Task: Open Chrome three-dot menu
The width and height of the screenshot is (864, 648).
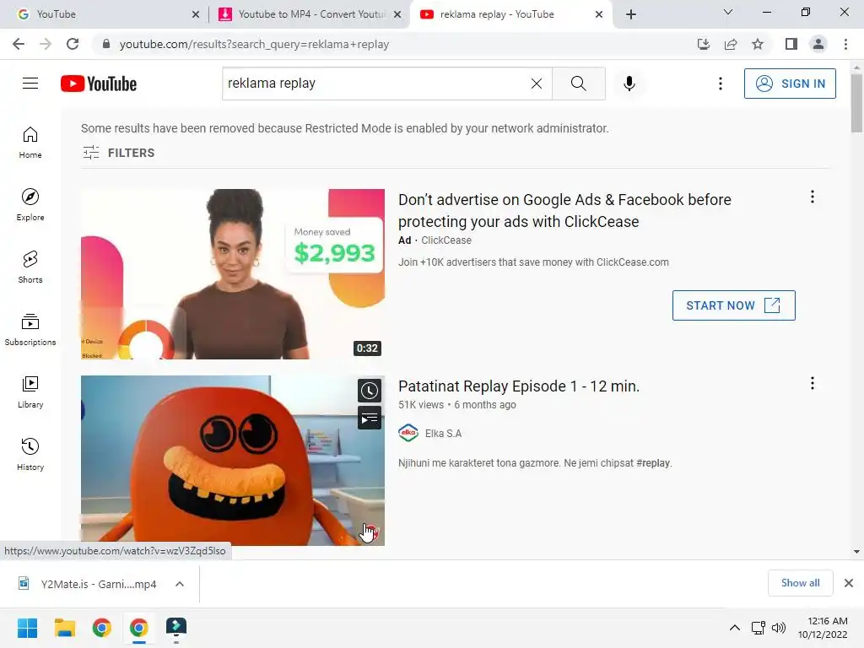Action: [845, 44]
